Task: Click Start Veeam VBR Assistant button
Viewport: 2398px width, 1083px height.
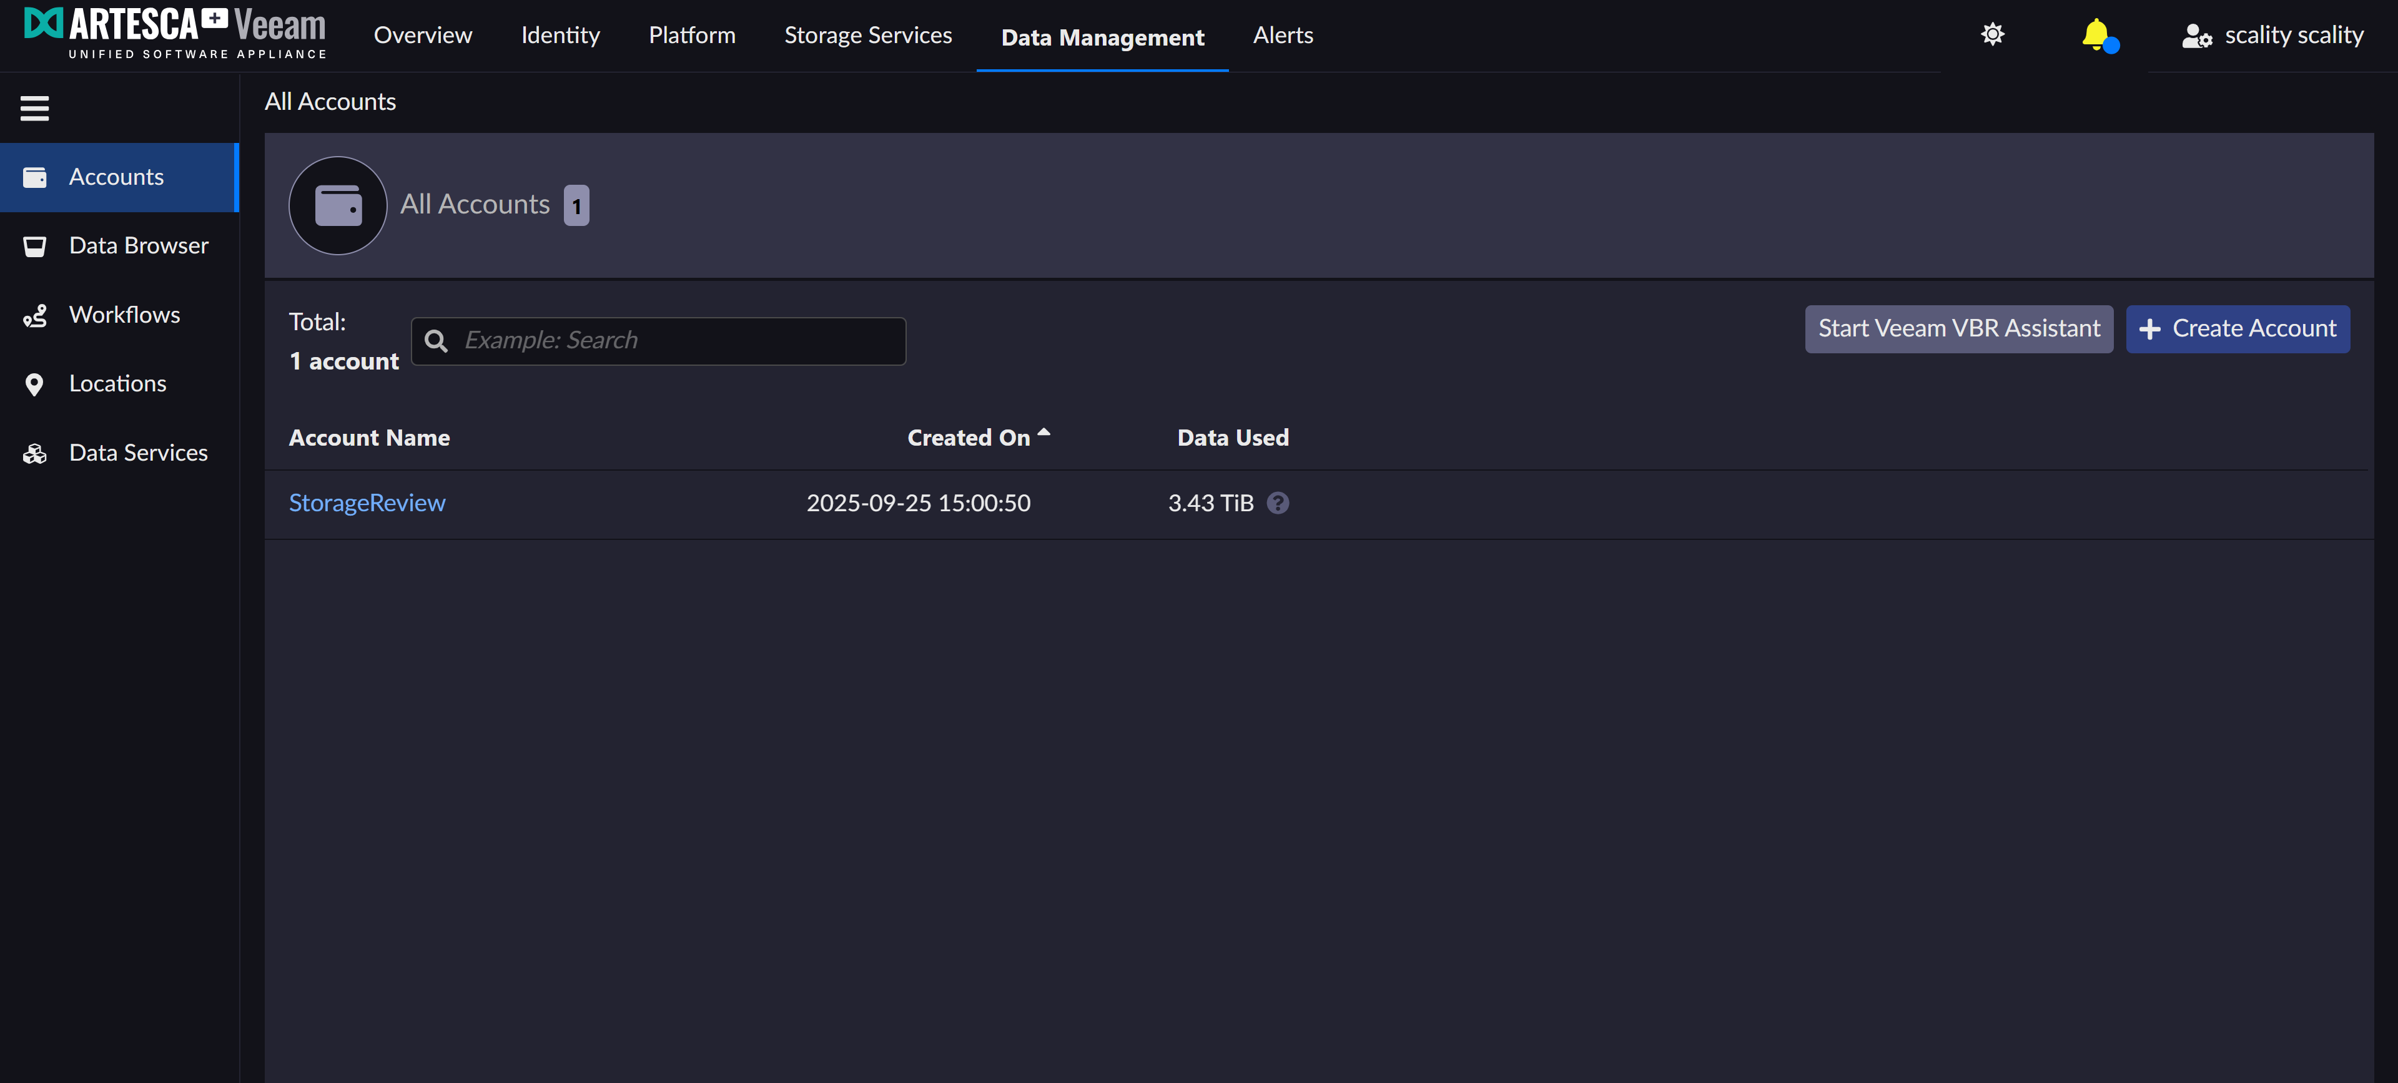Action: pyautogui.click(x=1958, y=328)
